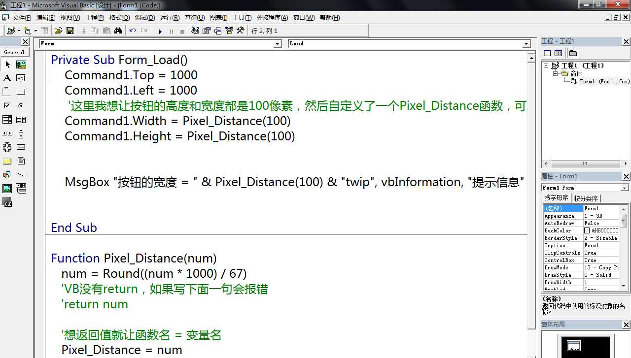Select the CheckBox control tool
This screenshot has height=358, width=631.
(7, 106)
